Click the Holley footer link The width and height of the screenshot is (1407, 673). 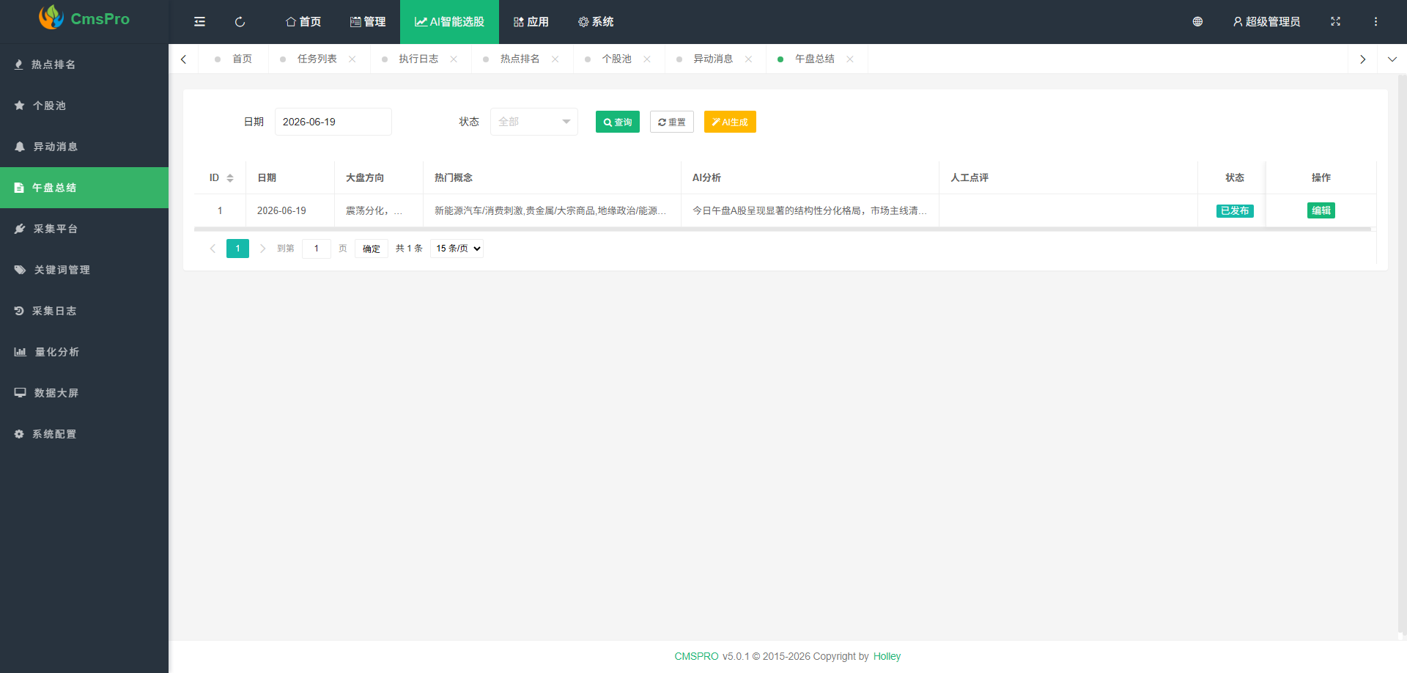click(x=887, y=656)
